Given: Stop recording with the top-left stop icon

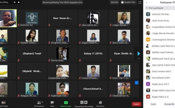Looking at the screenshot, I should 19,2.
